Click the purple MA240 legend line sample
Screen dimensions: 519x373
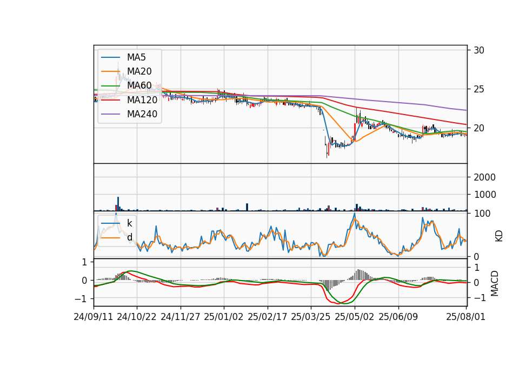pos(110,114)
